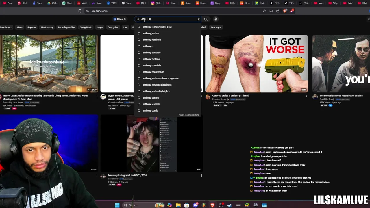Pick suggestion anthony santos
The image size is (370, 208).
click(x=168, y=98)
